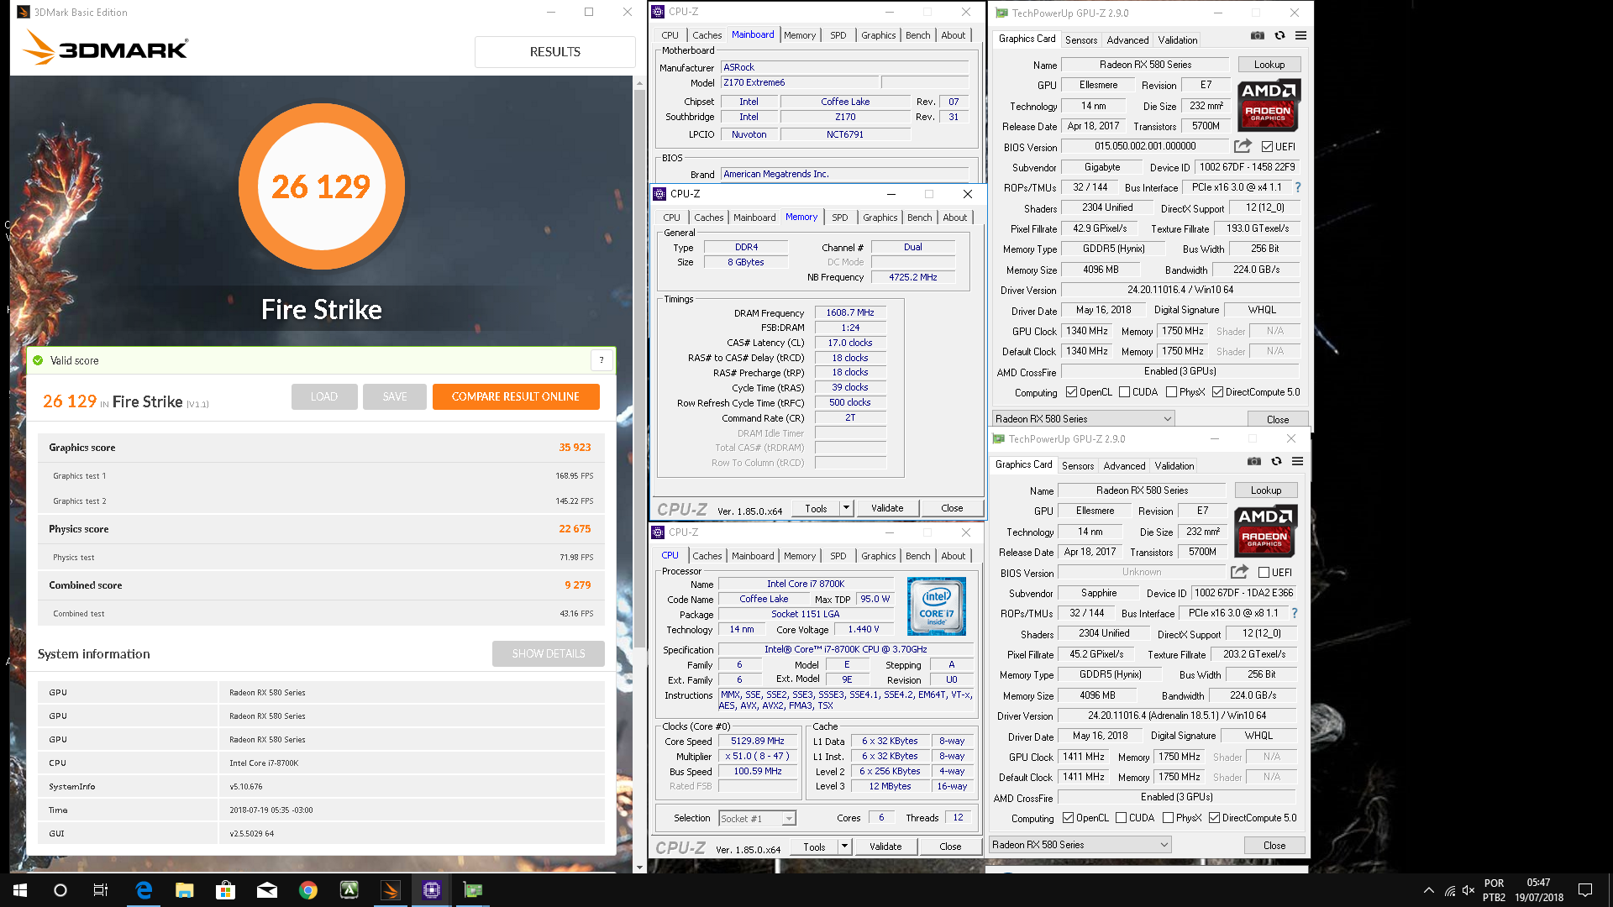Viewport: 1613px width, 907px height.
Task: Click question mark next to PCIe x16 3.0 @ x8
Action: pyautogui.click(x=1294, y=613)
